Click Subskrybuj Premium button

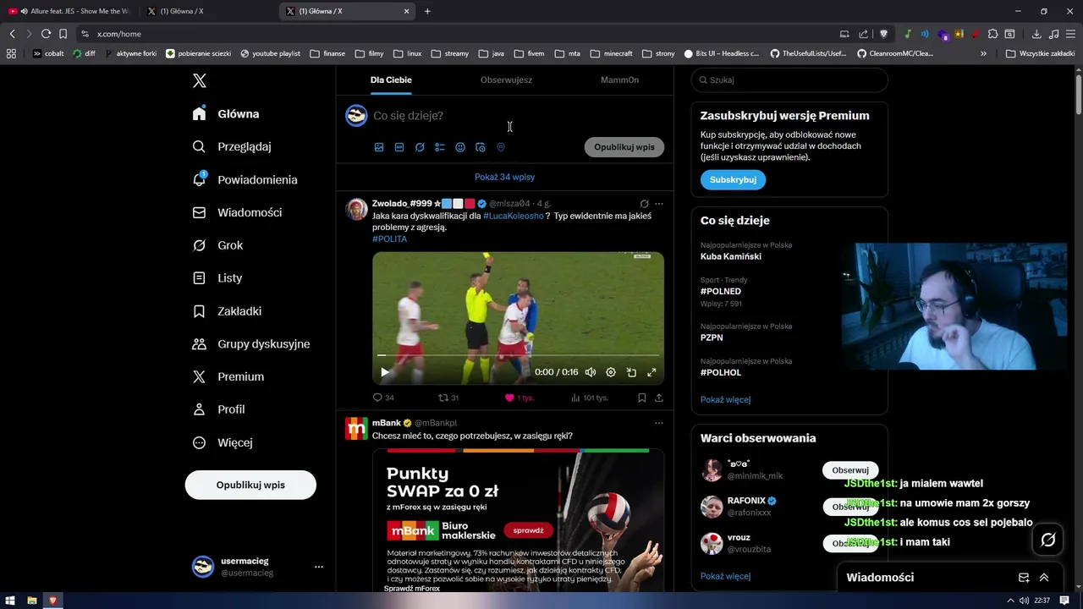(x=733, y=180)
